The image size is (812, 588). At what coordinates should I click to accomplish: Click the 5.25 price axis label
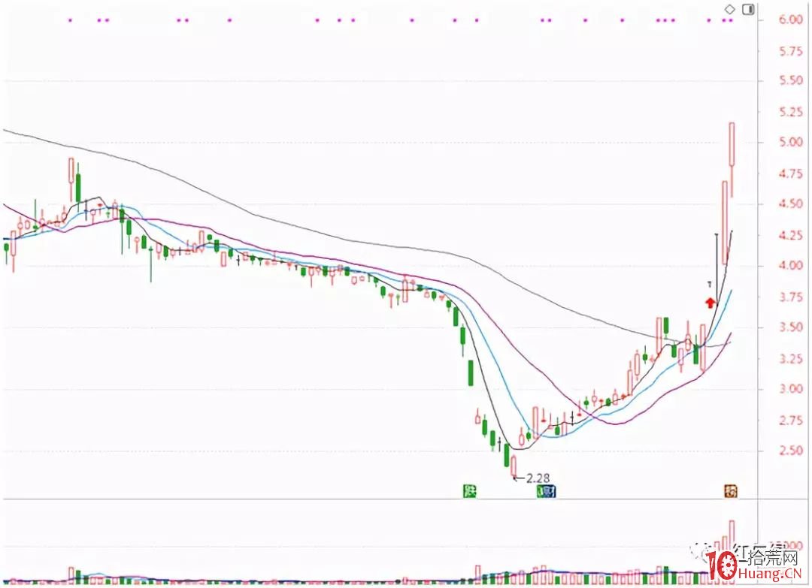click(791, 112)
